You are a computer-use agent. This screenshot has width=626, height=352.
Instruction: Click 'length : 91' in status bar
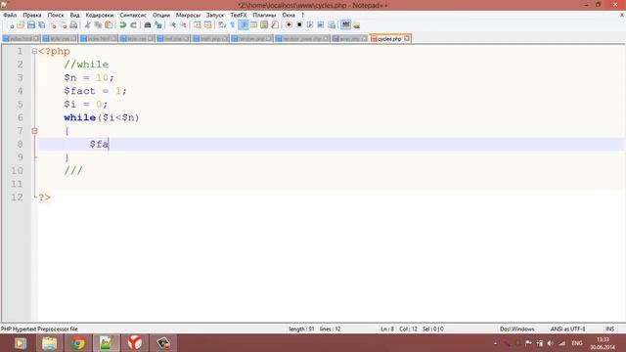tap(301, 329)
